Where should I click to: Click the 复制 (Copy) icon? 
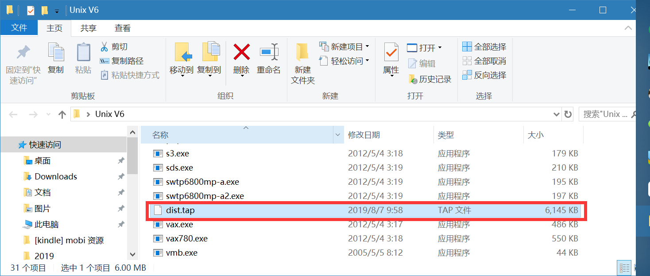tap(55, 58)
